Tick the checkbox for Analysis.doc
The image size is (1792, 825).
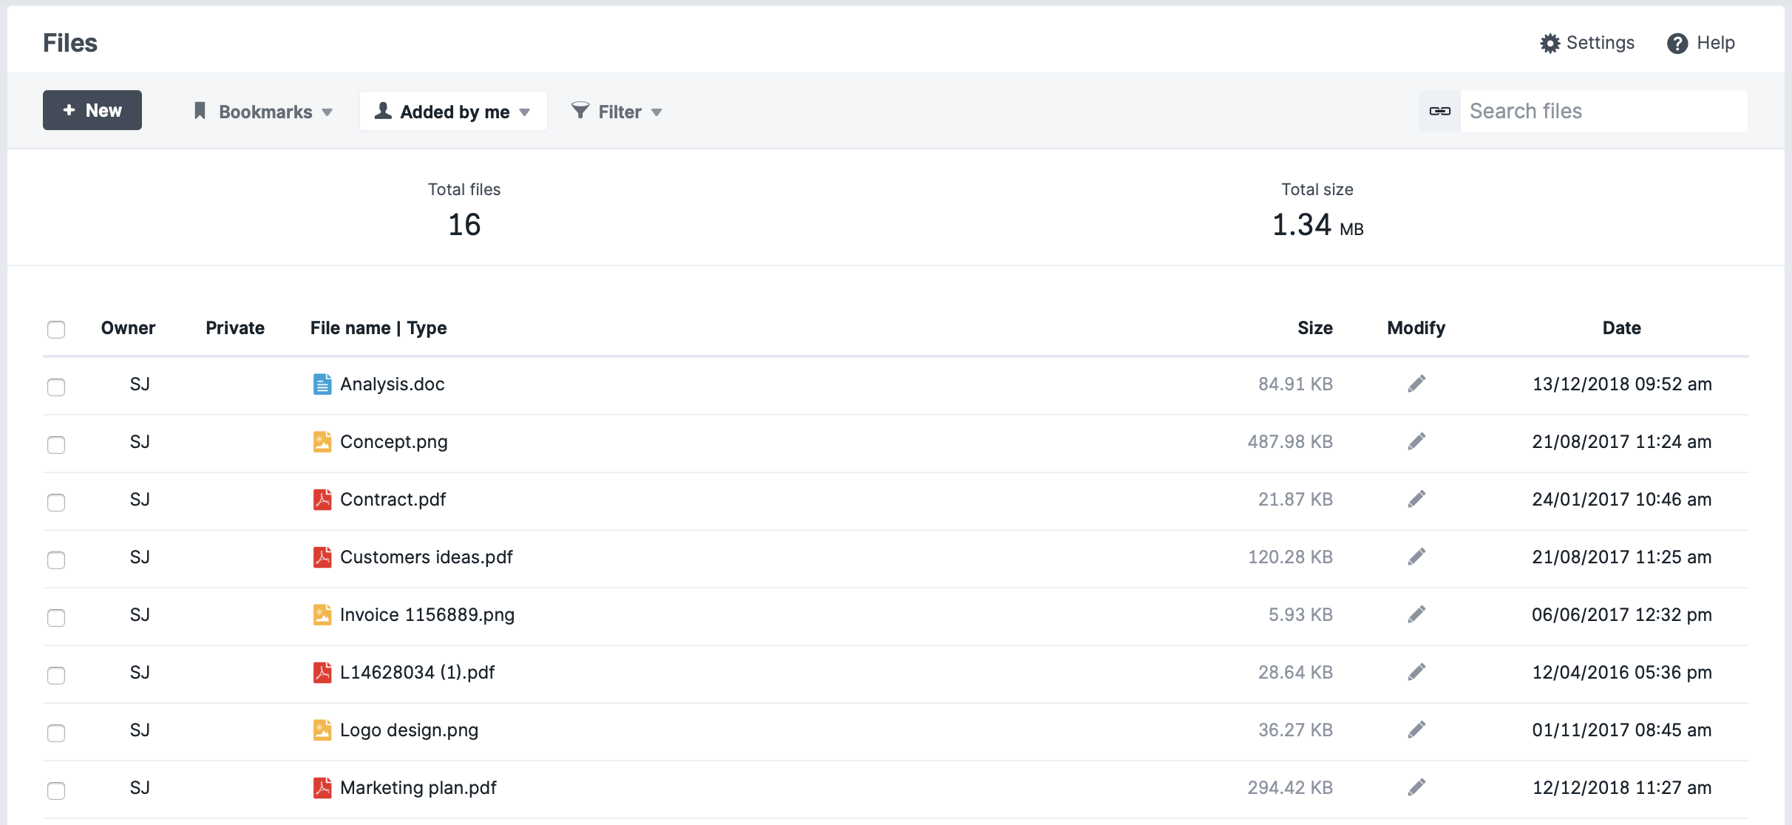point(56,387)
